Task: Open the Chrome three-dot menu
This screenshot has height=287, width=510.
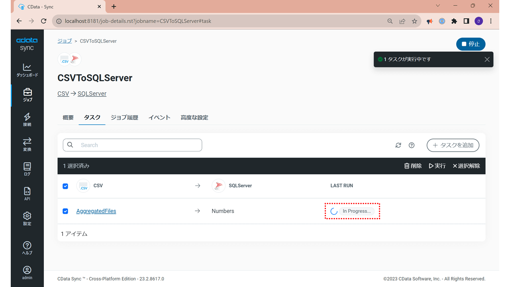Action: (x=490, y=21)
